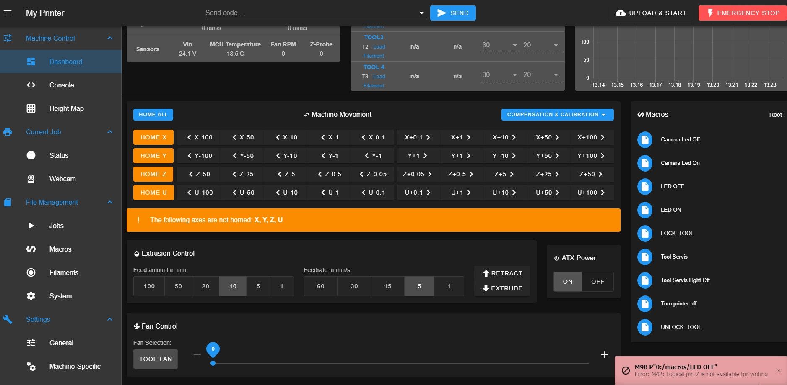Image resolution: width=787 pixels, height=385 pixels.
Task: Select feedrate 15 mm/s
Action: click(388, 286)
